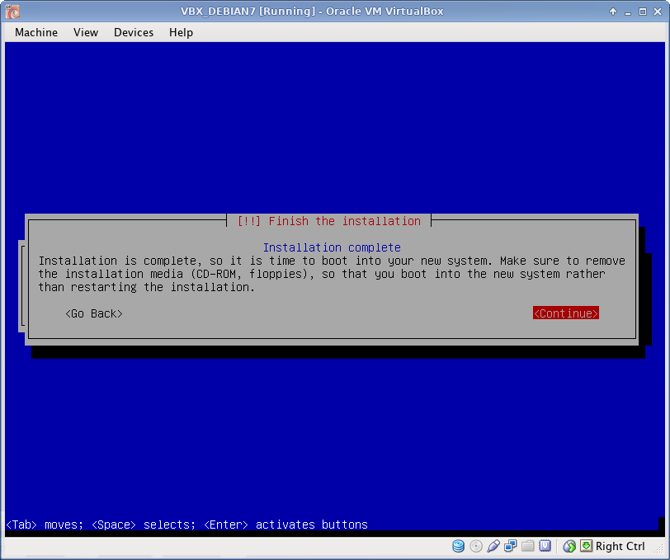The image size is (670, 560).
Task: Click the VirtualBox window icon in title bar
Action: pyautogui.click(x=12, y=12)
